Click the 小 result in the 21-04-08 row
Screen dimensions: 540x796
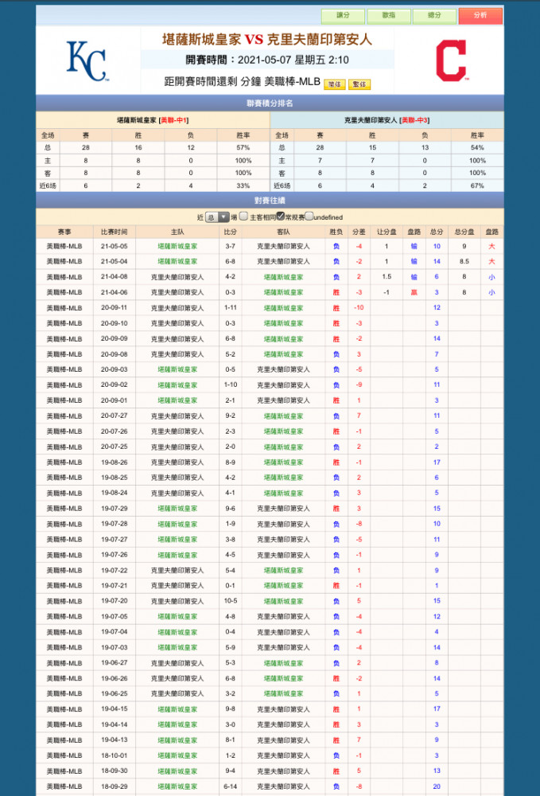[x=491, y=277]
